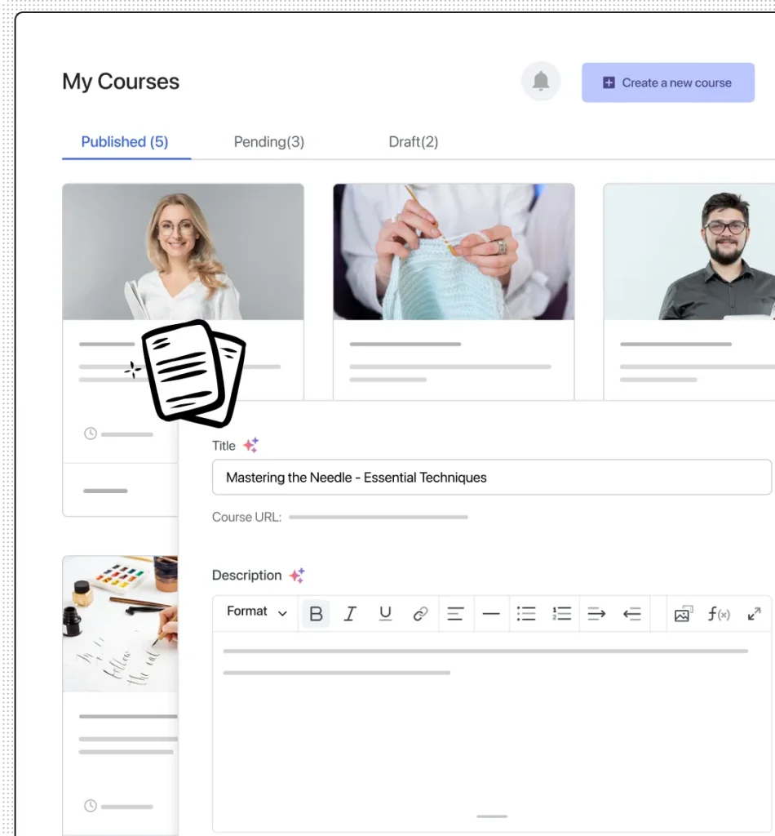Create a numbered list
775x836 pixels.
point(561,614)
